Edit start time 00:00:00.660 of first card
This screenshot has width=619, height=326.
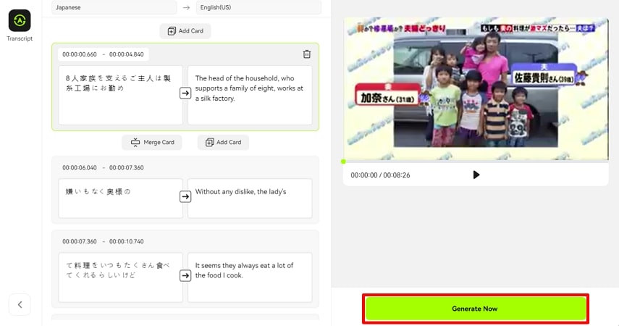(x=80, y=54)
